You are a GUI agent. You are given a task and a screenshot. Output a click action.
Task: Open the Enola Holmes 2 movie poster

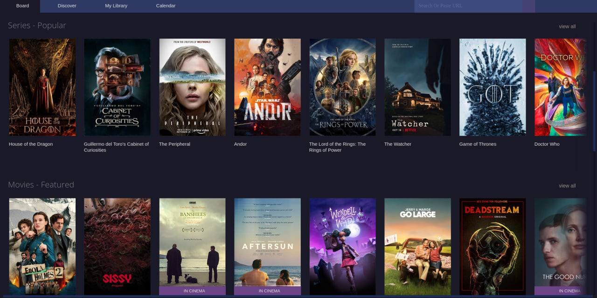click(42, 247)
